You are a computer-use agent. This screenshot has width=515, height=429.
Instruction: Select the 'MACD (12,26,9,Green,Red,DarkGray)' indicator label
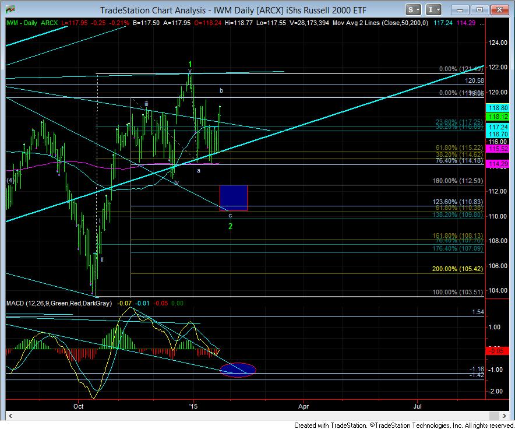tap(59, 303)
